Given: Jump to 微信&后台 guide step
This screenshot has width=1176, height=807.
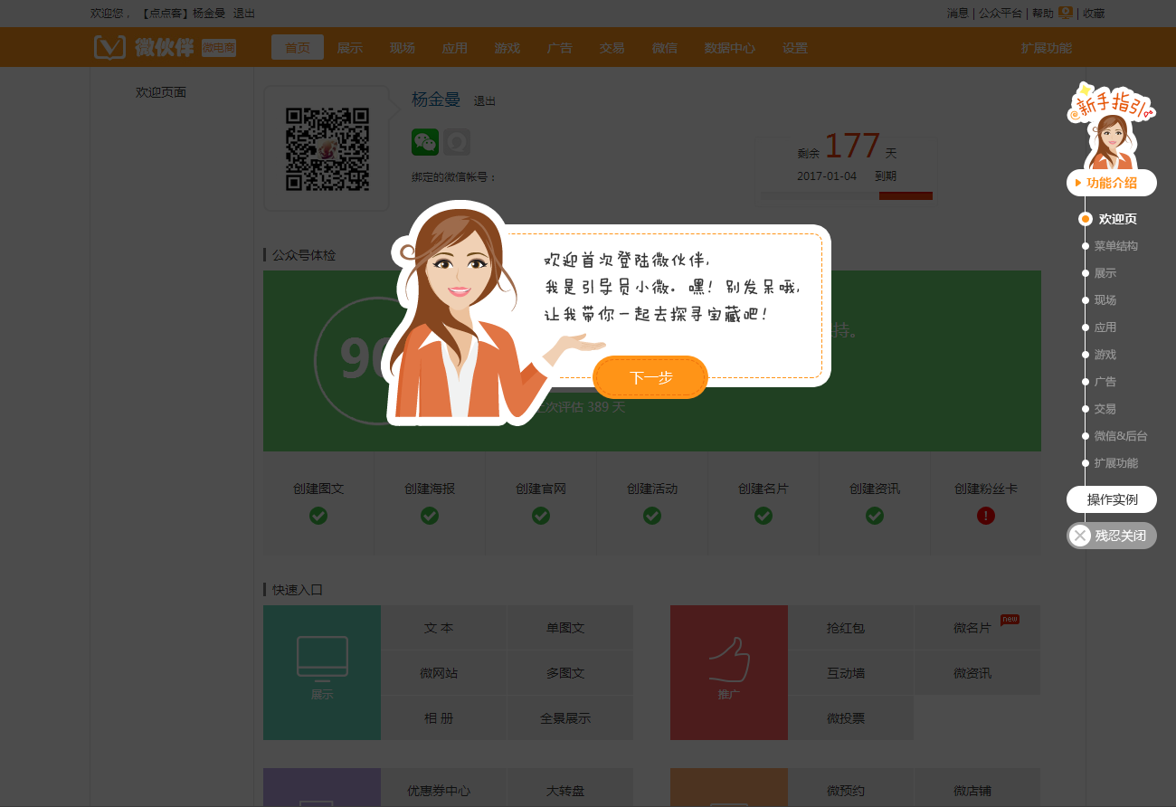Looking at the screenshot, I should pos(1120,436).
